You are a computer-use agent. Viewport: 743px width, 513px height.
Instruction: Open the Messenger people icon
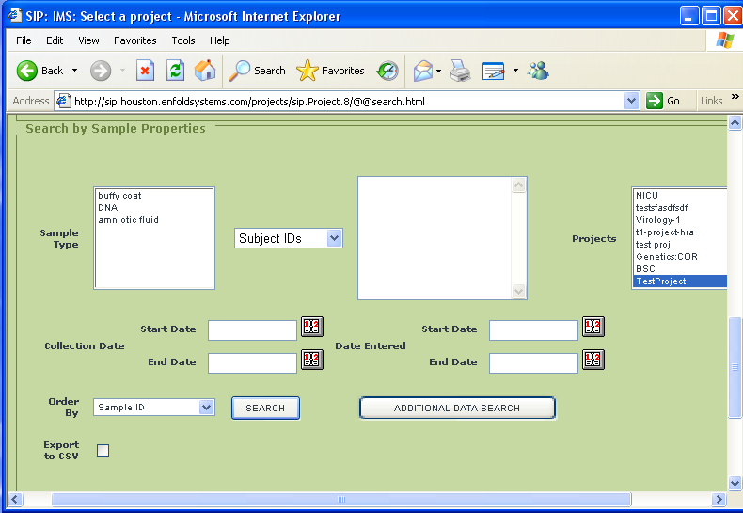(x=539, y=71)
